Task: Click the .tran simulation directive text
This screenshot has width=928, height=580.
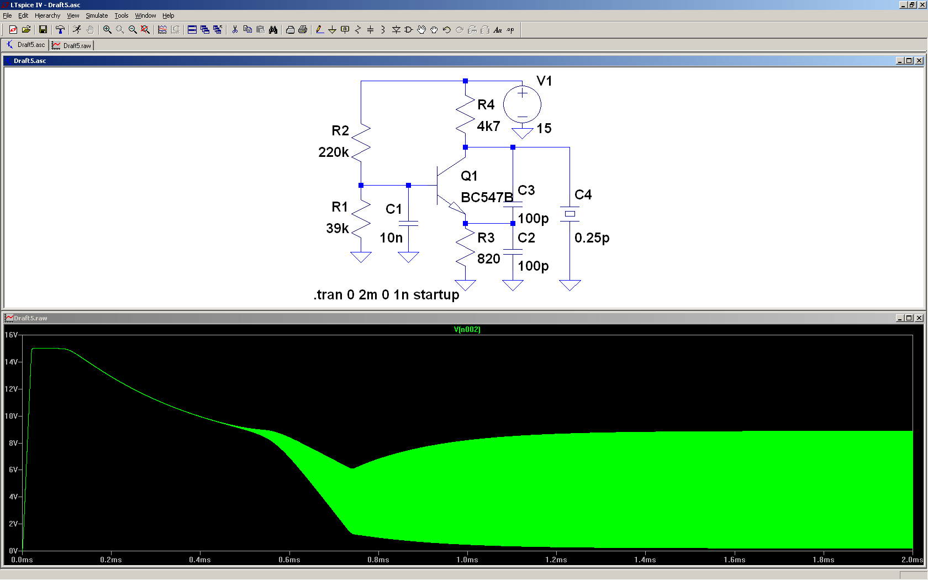Action: click(x=386, y=295)
